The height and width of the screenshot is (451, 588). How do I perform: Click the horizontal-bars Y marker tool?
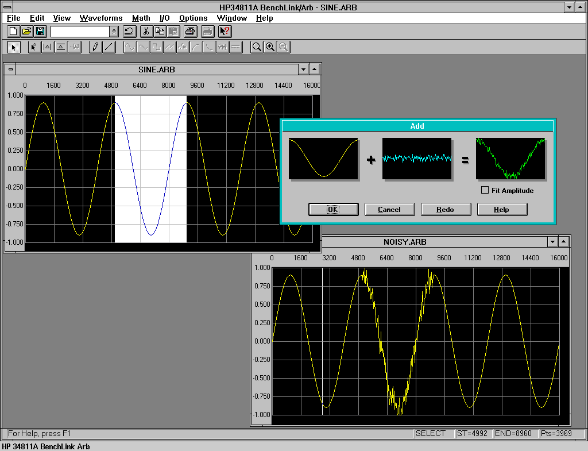61,47
